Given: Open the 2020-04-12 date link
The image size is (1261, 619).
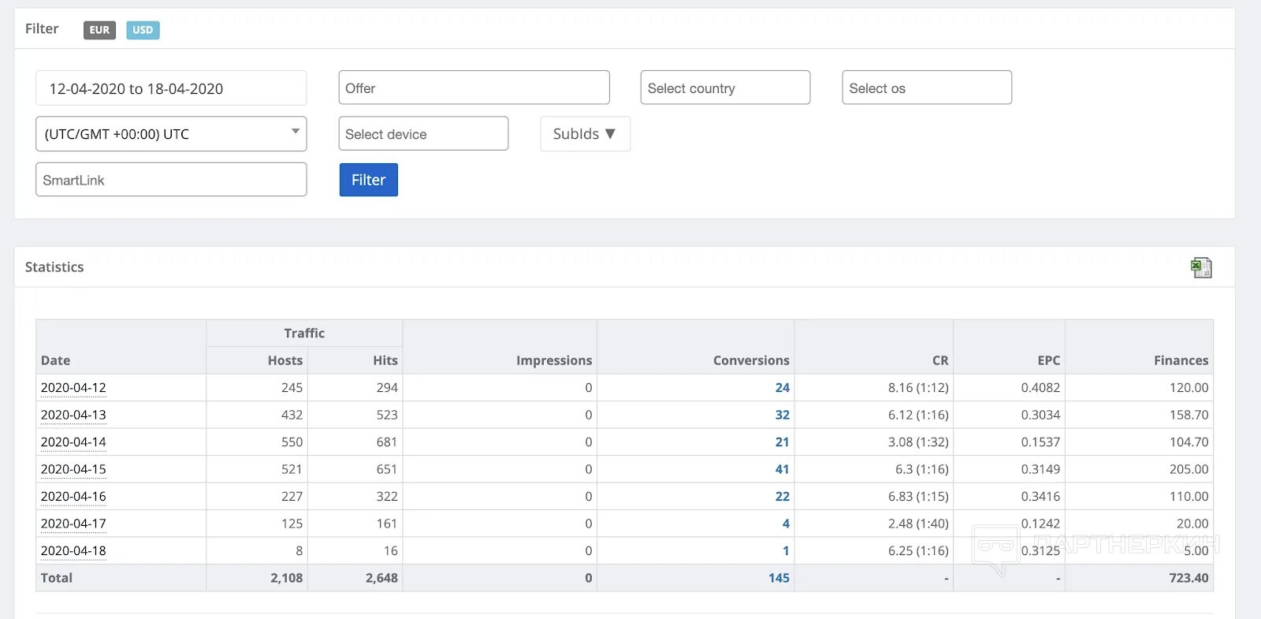Looking at the screenshot, I should tap(73, 388).
